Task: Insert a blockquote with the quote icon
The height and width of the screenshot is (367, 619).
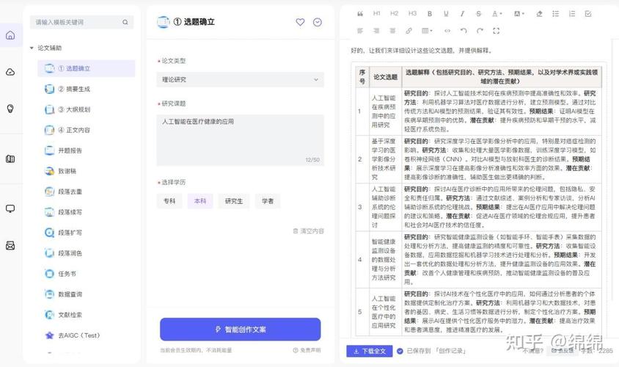Action: [360, 14]
